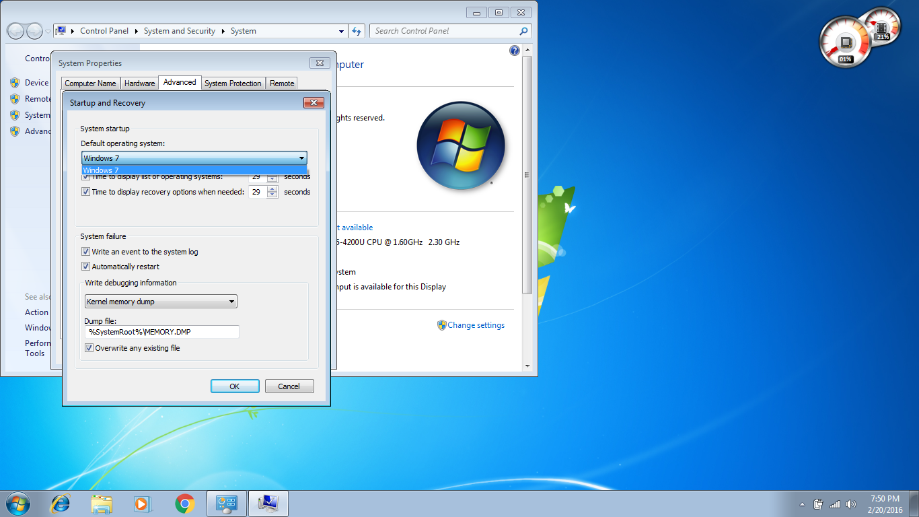Open Windows Media Player in taskbar
The image size is (919, 517).
coord(142,504)
